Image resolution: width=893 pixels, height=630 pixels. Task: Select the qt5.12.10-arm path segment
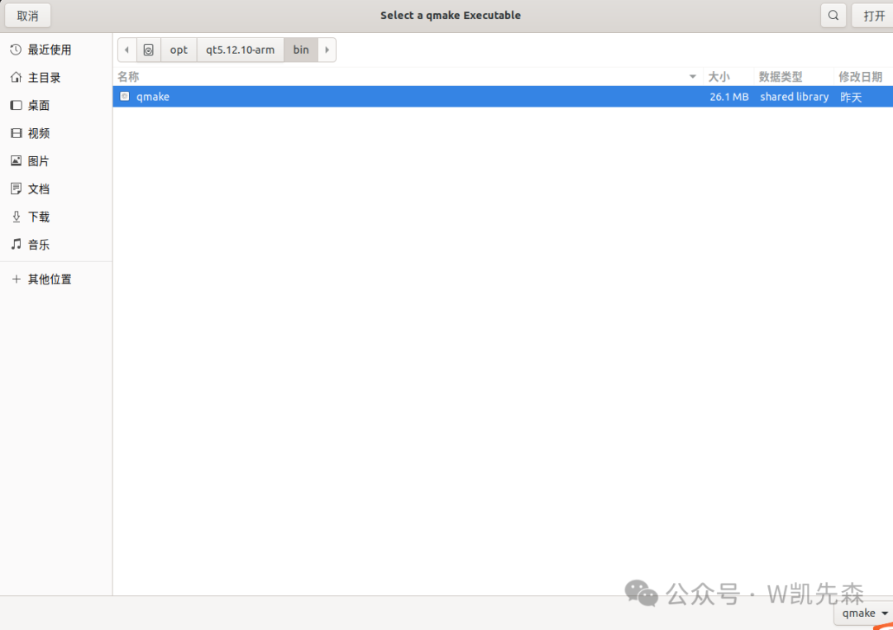(x=240, y=50)
